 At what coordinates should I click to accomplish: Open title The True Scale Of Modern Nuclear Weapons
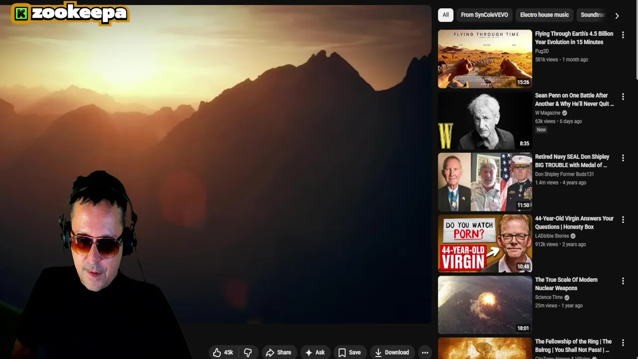(566, 284)
